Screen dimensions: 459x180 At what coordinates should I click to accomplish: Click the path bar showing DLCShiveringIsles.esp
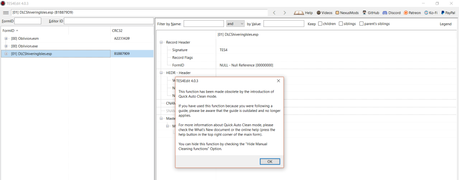click(x=140, y=13)
